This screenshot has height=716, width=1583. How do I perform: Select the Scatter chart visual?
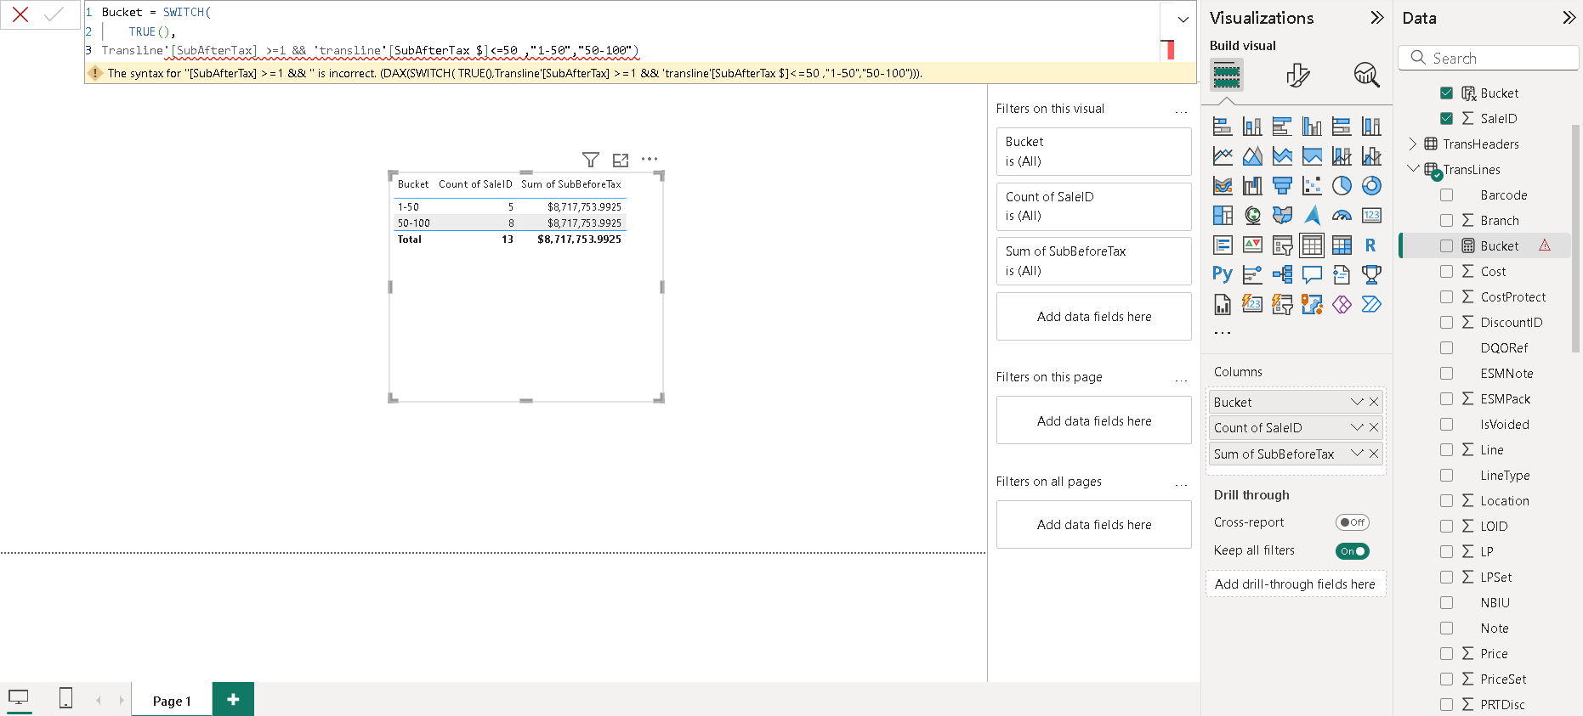[1312, 186]
